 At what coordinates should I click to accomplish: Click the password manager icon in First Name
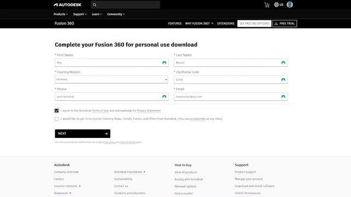point(165,63)
